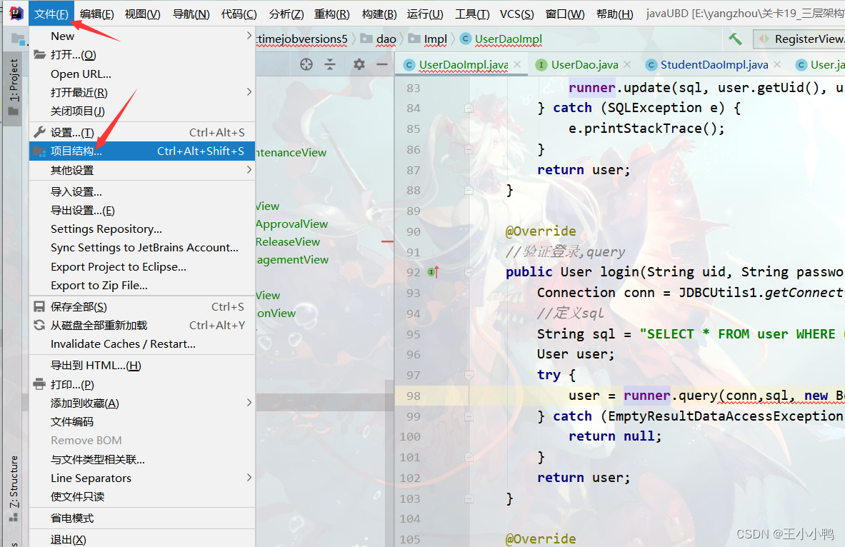Choose 导出设置...(E) entry
The height and width of the screenshot is (547, 845).
click(x=142, y=211)
